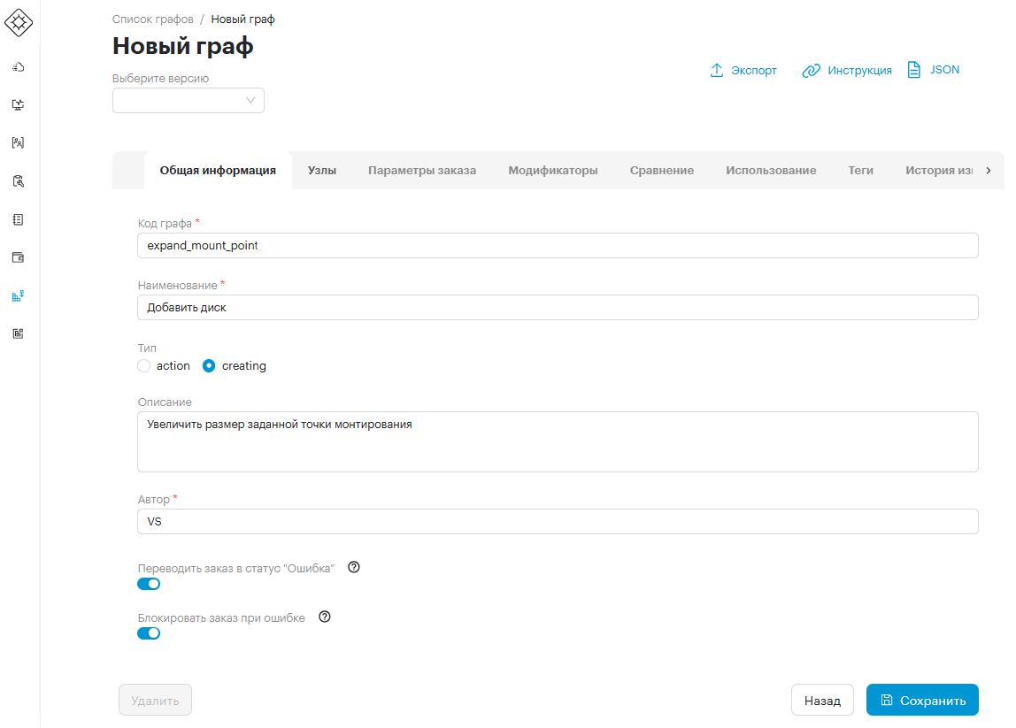Click the Новый граф breadcrumb text
The width and height of the screenshot is (1016, 728).
coord(243,19)
